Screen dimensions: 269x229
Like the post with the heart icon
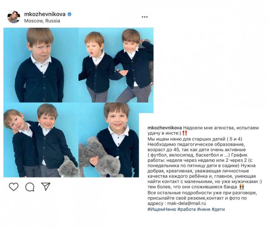point(14,187)
